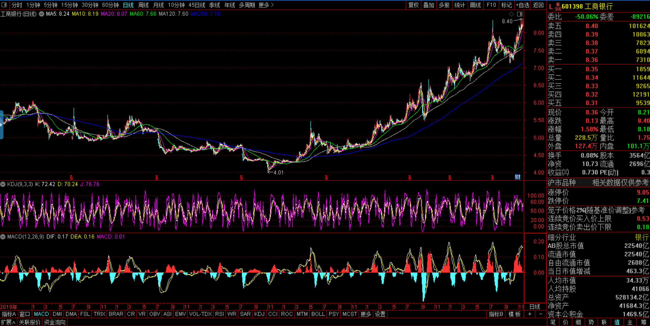This screenshot has height=326, width=650.
Task: Click the 返回 back button
Action: tap(538, 5)
